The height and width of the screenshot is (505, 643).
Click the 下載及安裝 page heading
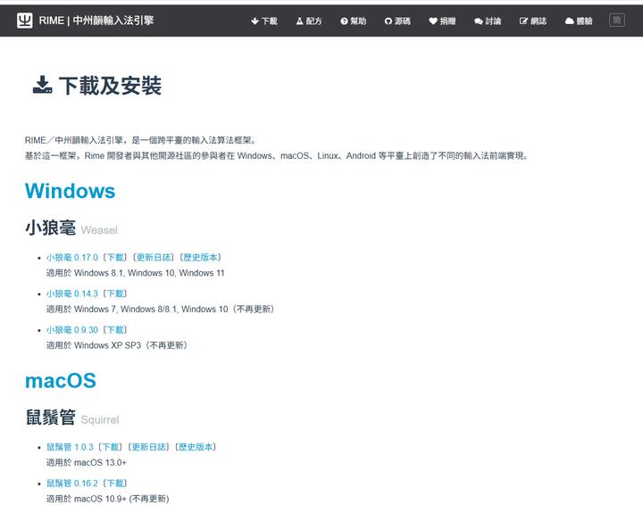(x=111, y=86)
